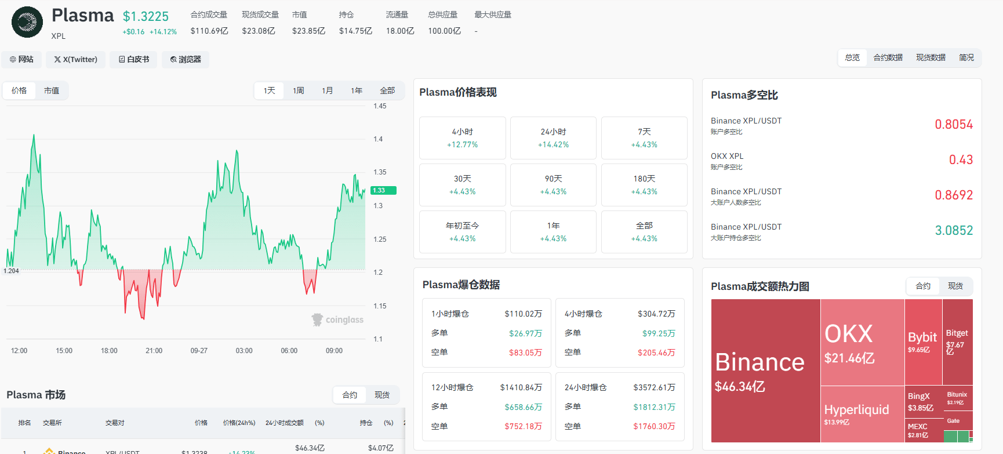1003x454 pixels.
Task: Click the OKX XPL ratio 0.43
Action: pyautogui.click(x=961, y=159)
